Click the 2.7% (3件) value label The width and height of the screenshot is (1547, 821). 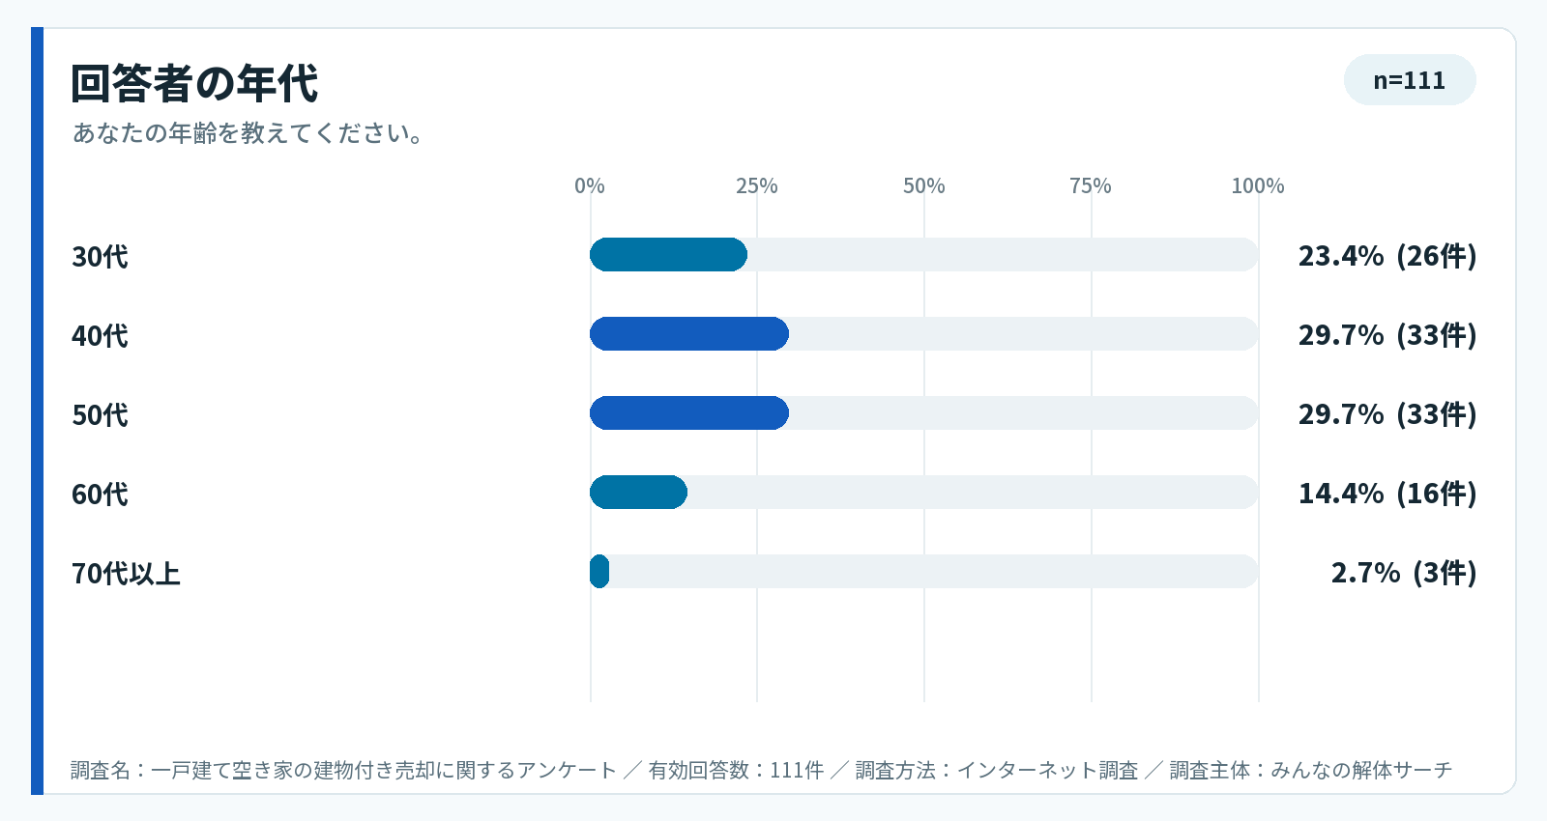coord(1404,573)
